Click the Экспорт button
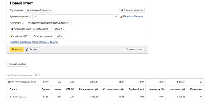The height and width of the screenshot is (104, 204). pos(32,49)
